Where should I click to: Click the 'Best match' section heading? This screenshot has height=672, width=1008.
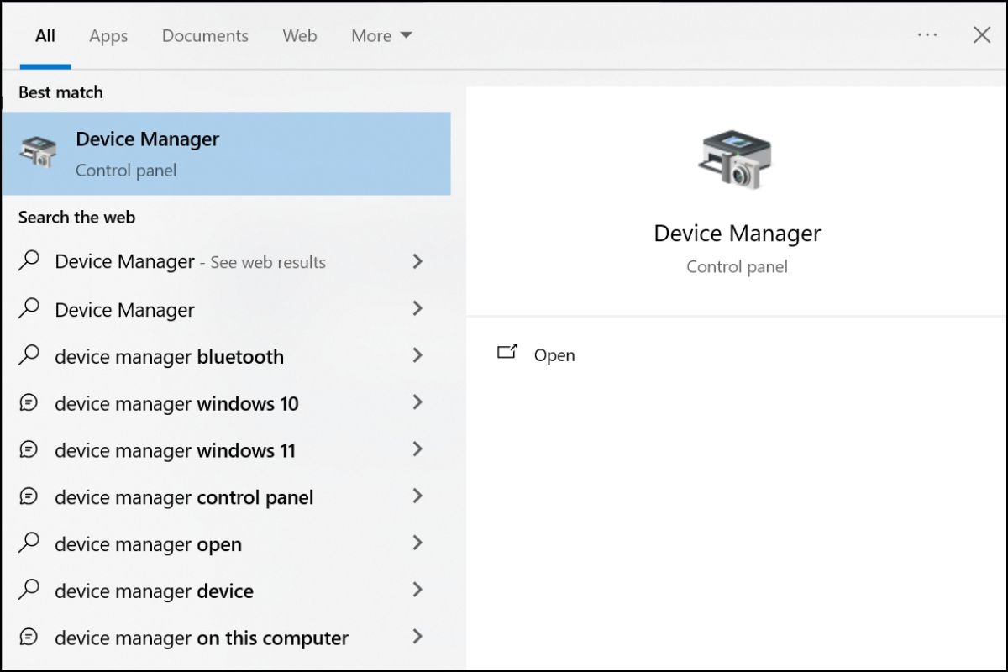(60, 92)
